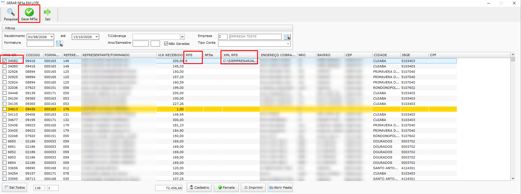Check the row 33595 checkbox
The height and width of the screenshot is (194, 521).
[5, 179]
